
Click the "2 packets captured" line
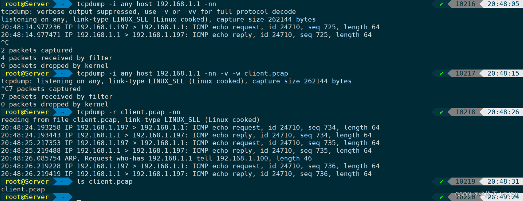(37, 50)
